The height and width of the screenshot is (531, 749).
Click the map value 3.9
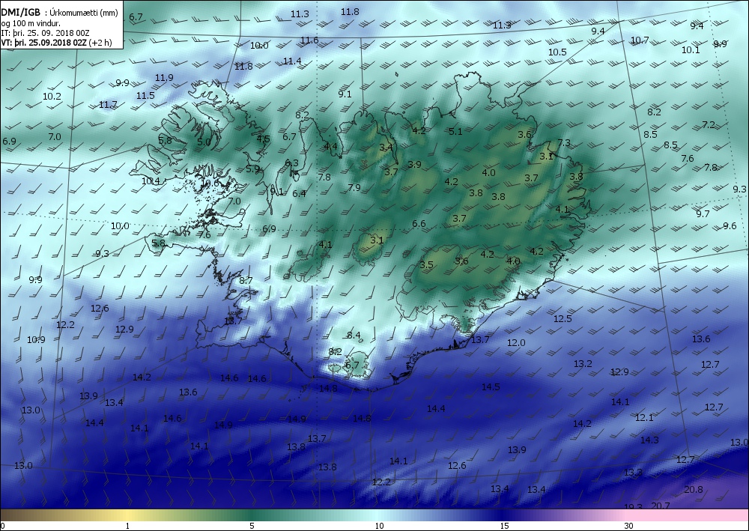415,164
